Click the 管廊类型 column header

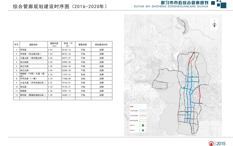[83, 45]
